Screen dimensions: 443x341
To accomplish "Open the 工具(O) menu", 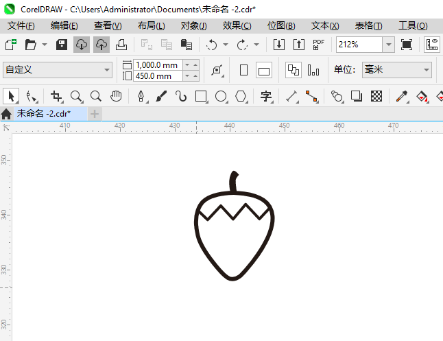I will click(x=413, y=26).
